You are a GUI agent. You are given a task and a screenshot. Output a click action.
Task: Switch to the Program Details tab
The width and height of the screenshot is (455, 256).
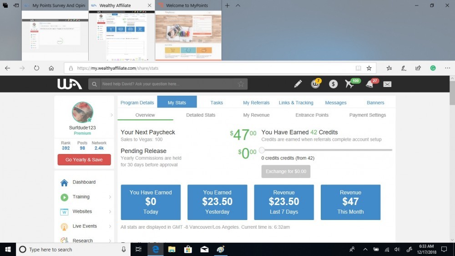137,102
